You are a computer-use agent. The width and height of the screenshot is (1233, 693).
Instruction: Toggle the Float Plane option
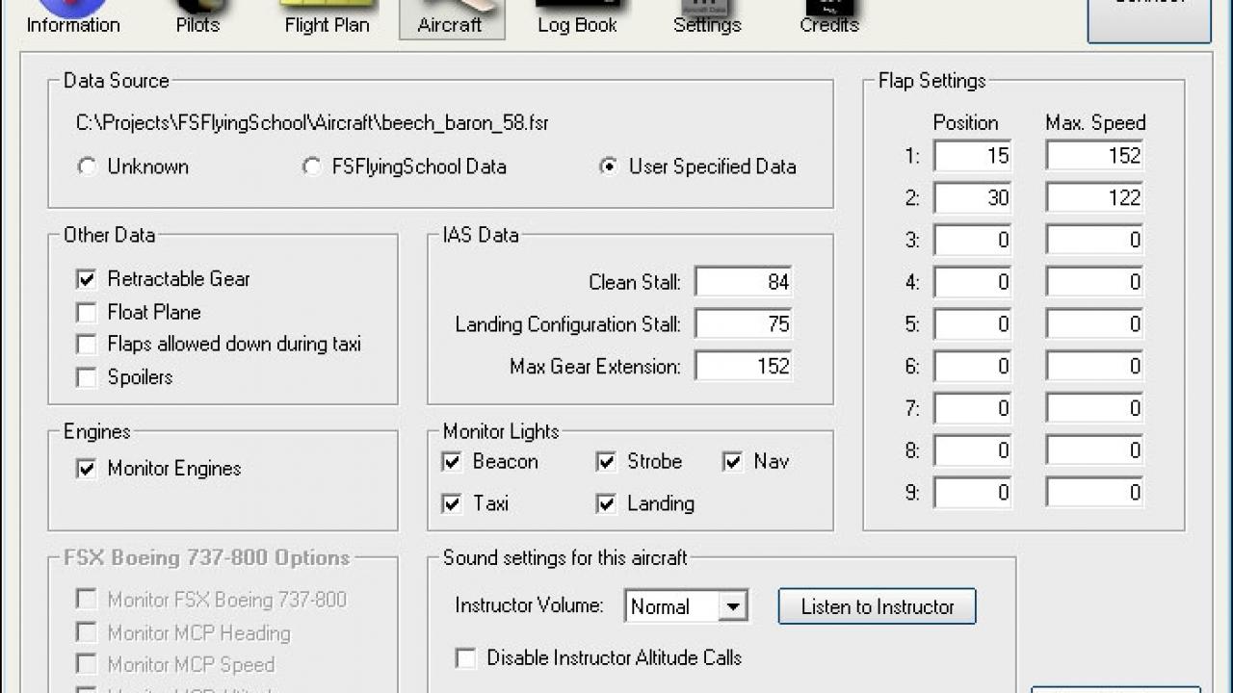point(85,312)
